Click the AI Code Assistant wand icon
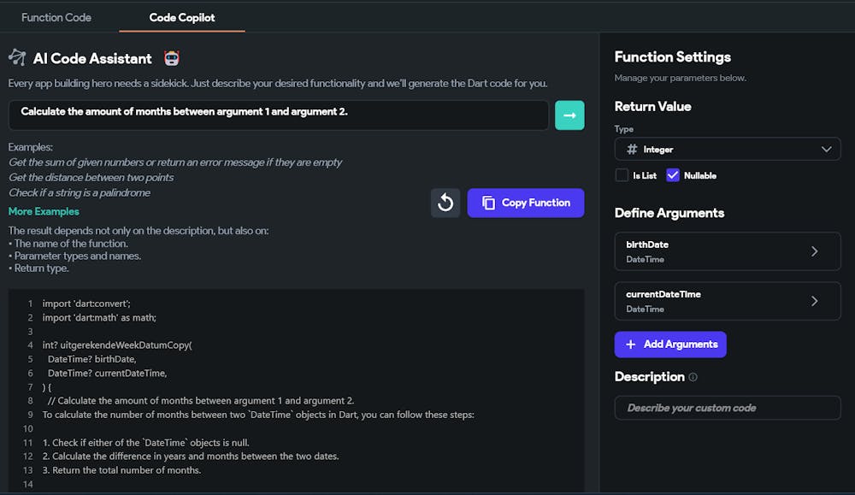The height and width of the screenshot is (495, 855). (x=17, y=58)
